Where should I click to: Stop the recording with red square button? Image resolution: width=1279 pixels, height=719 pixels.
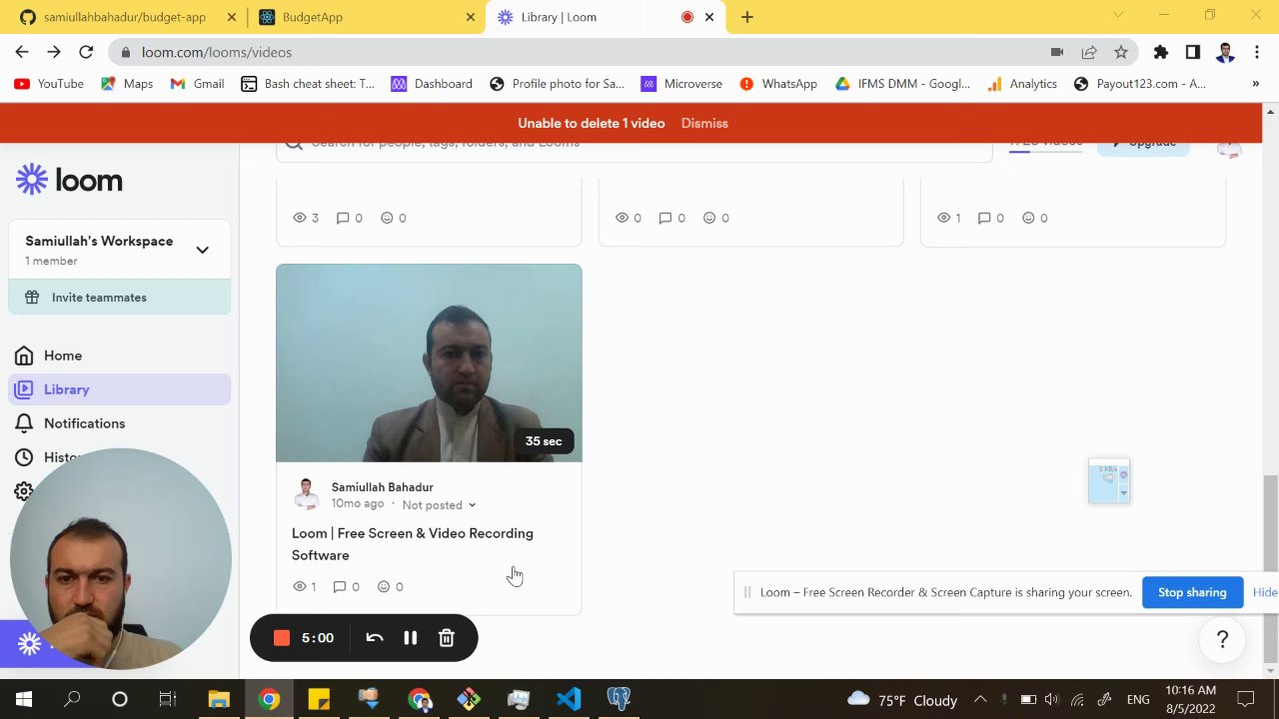[282, 638]
